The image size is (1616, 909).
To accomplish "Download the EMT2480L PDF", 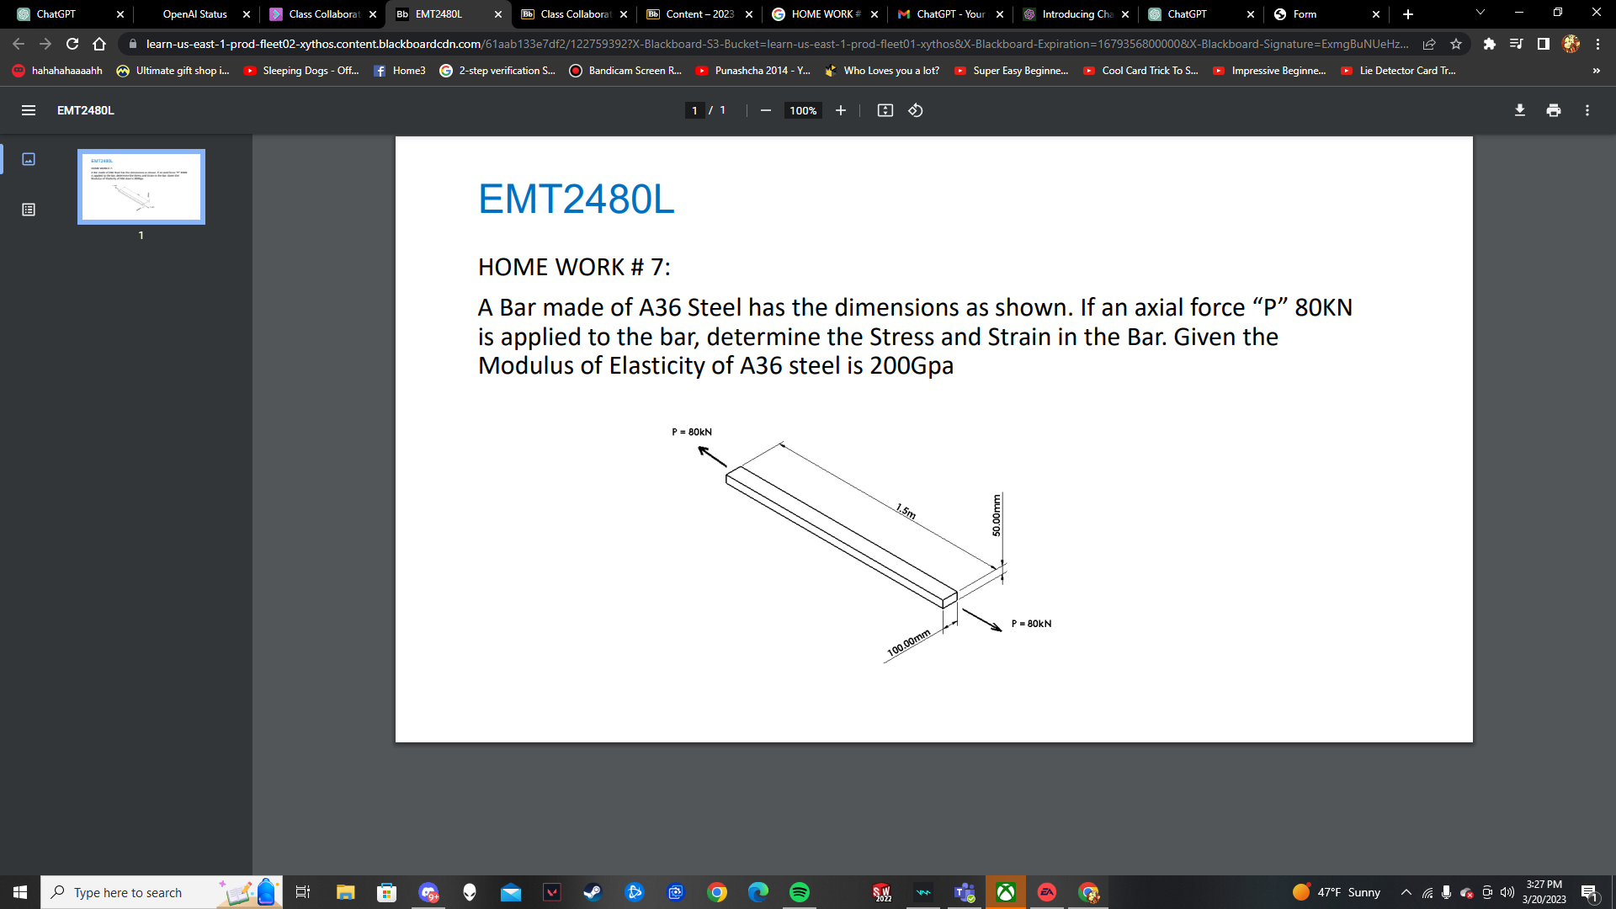I will coord(1520,110).
